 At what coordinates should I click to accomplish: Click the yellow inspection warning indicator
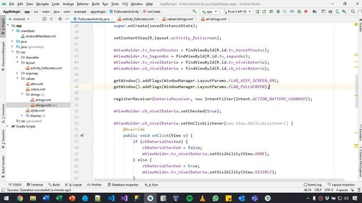(356, 24)
